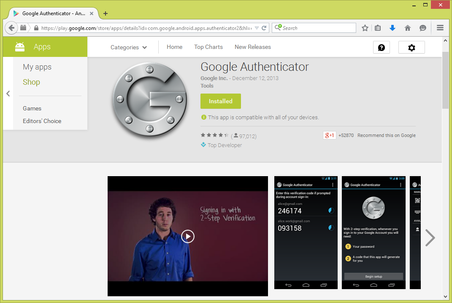The height and width of the screenshot is (303, 452).
Task: Click the Google Authenticator app logo
Action: pos(150,100)
